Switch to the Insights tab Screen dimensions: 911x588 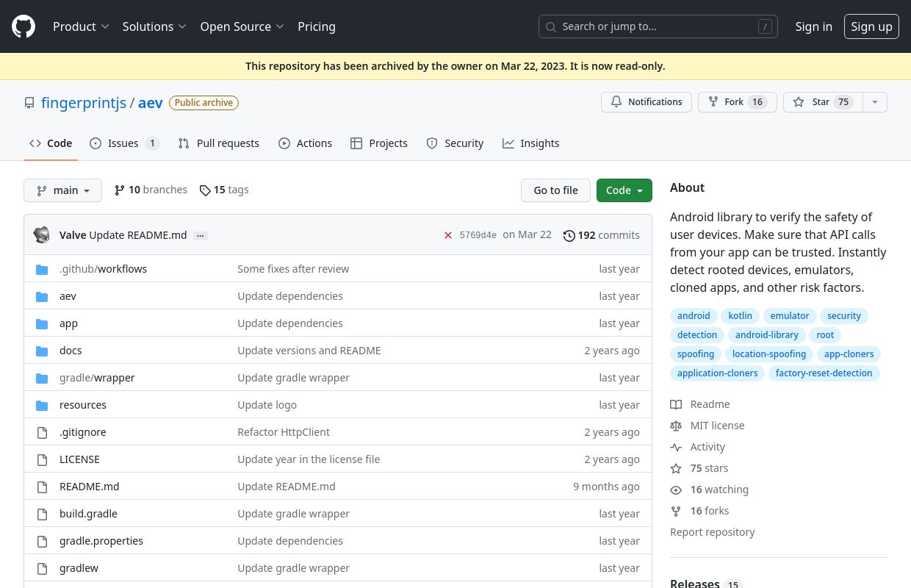pyautogui.click(x=531, y=143)
